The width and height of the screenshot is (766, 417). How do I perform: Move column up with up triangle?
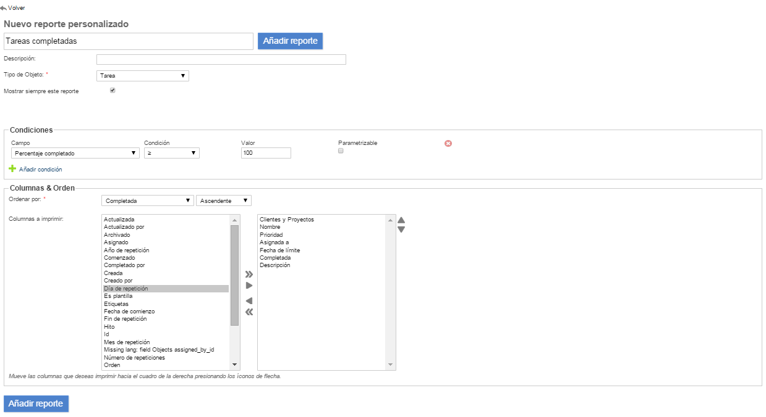[x=401, y=220]
